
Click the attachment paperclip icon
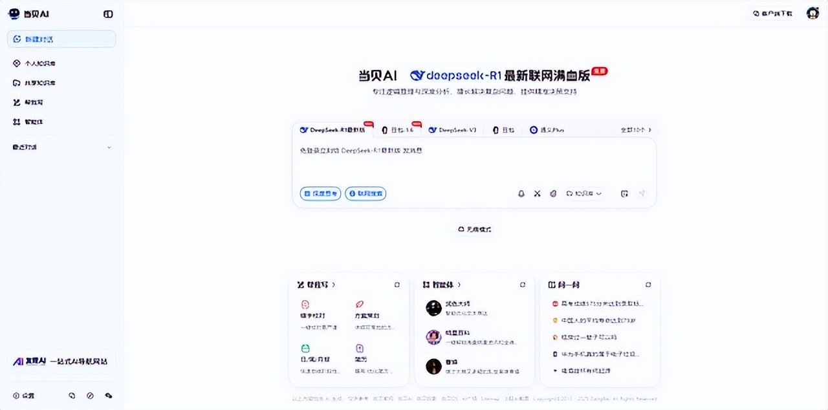[553, 193]
